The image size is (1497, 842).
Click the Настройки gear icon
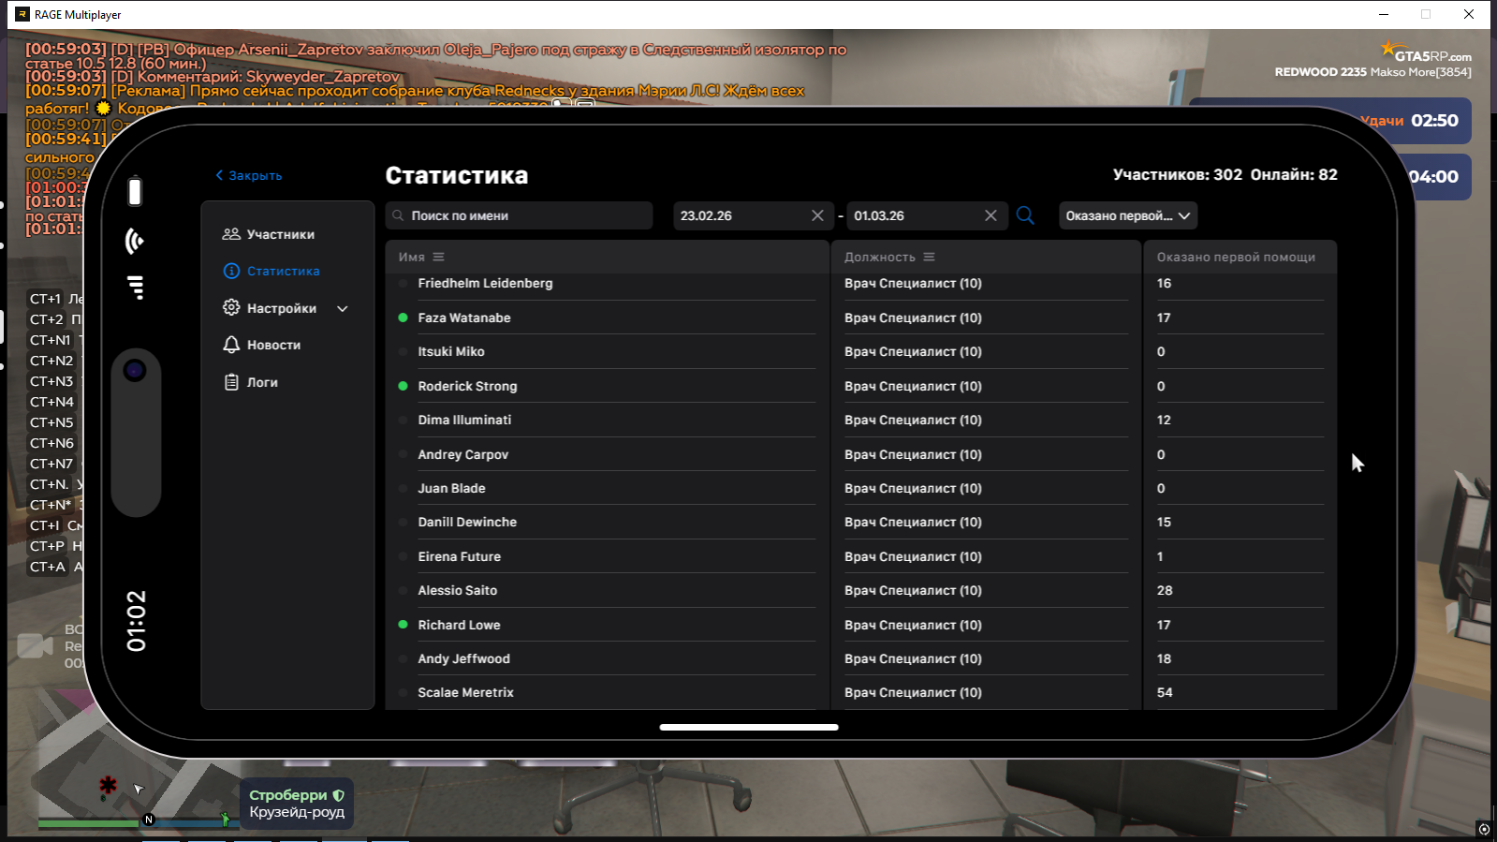(231, 307)
